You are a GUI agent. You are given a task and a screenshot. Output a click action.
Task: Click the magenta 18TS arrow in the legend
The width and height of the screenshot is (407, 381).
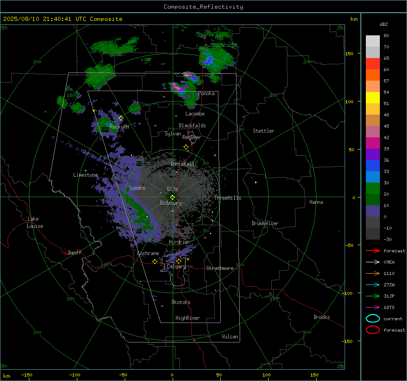pyautogui.click(x=373, y=308)
